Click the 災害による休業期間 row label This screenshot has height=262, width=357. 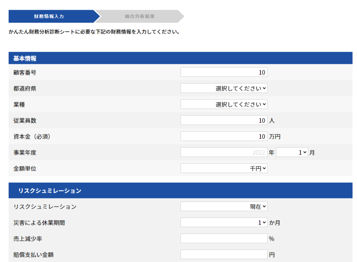pyautogui.click(x=39, y=223)
